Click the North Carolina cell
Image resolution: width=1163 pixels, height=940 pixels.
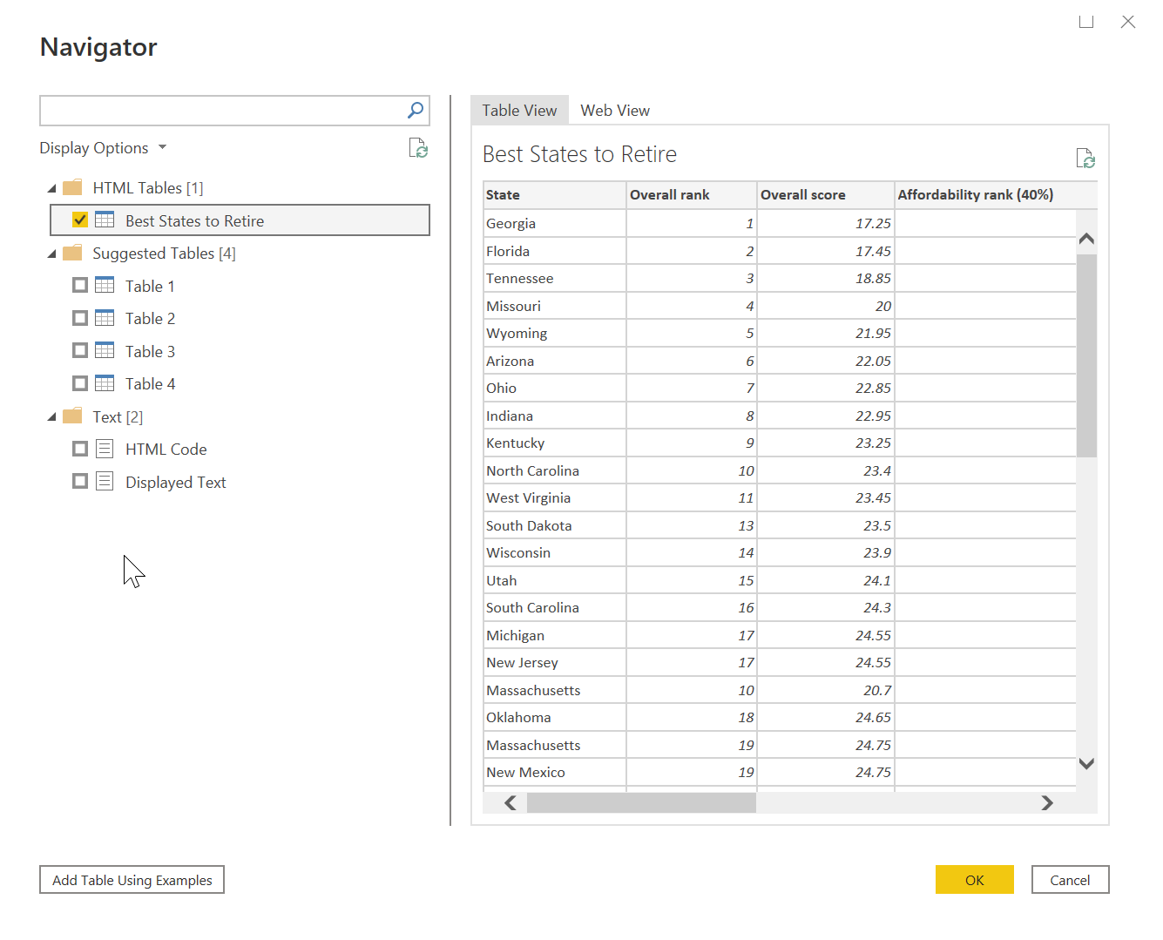click(554, 470)
